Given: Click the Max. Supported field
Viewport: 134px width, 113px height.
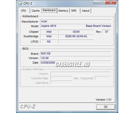Looking at the screenshot, I should [x=103, y=78].
